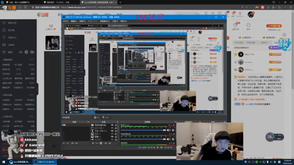294x165 pixels.
Task: Add a new scene in OBS
Action: point(64,143)
